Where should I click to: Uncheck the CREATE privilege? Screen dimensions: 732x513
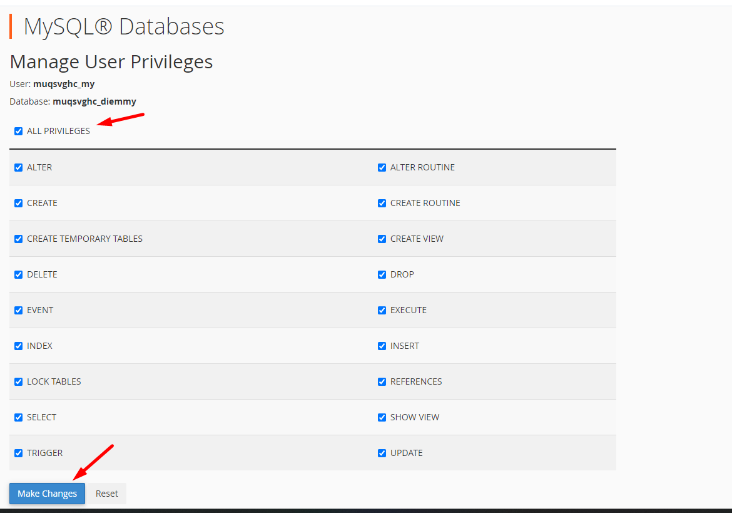19,204
